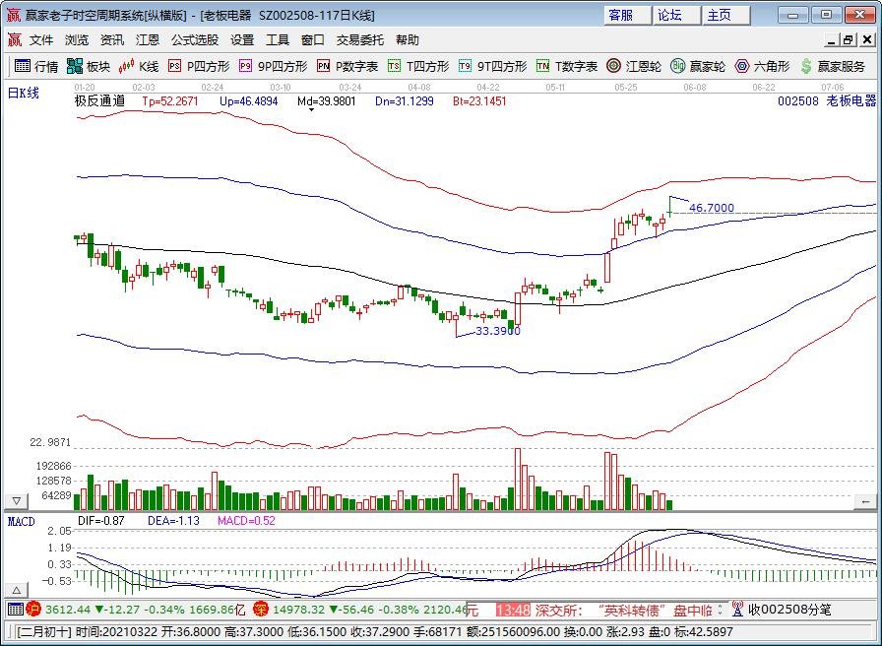Image resolution: width=882 pixels, height=646 pixels.
Task: Click the 深 Shenzhen index icon
Action: (x=261, y=609)
